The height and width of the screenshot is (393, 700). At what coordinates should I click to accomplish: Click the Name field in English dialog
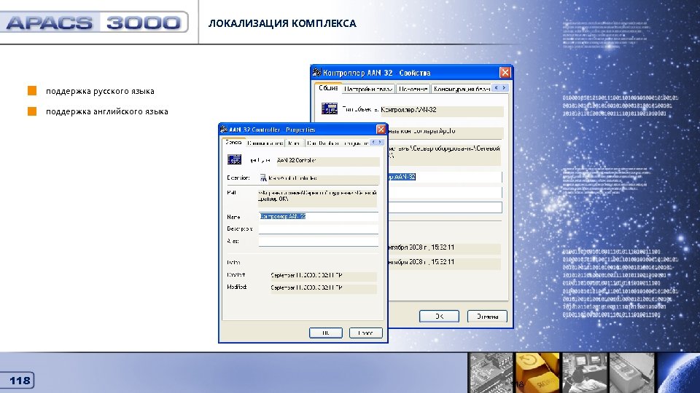319,217
